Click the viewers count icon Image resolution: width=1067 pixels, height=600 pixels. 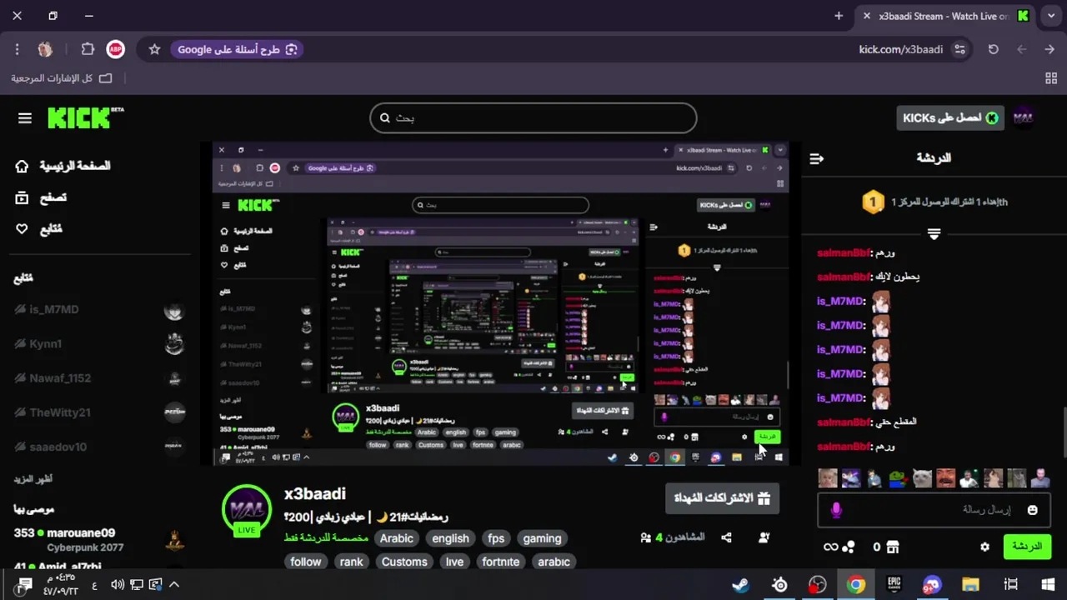click(645, 537)
